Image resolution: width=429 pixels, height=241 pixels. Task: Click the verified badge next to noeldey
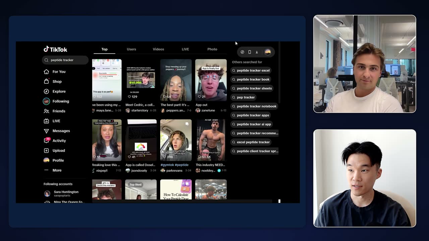pos(219,171)
